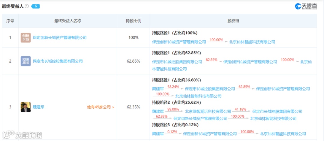Click the sequence number 1 cell
324x141 pixels.
coord(10,37)
